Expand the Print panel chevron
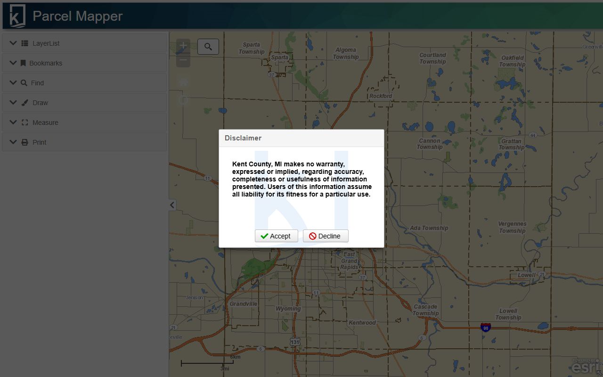The width and height of the screenshot is (603, 377). tap(13, 142)
